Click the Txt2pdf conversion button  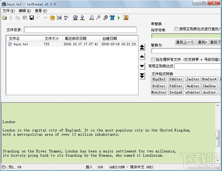[176, 92]
